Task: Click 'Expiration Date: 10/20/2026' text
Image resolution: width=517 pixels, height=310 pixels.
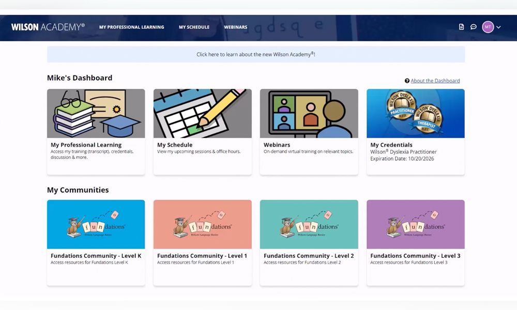Action: pyautogui.click(x=402, y=159)
